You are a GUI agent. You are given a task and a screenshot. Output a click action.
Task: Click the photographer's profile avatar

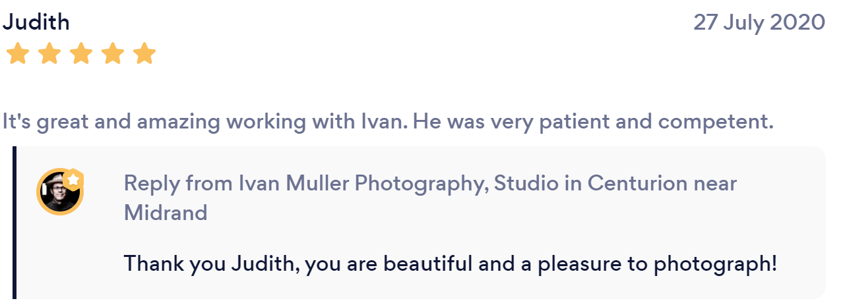(58, 193)
